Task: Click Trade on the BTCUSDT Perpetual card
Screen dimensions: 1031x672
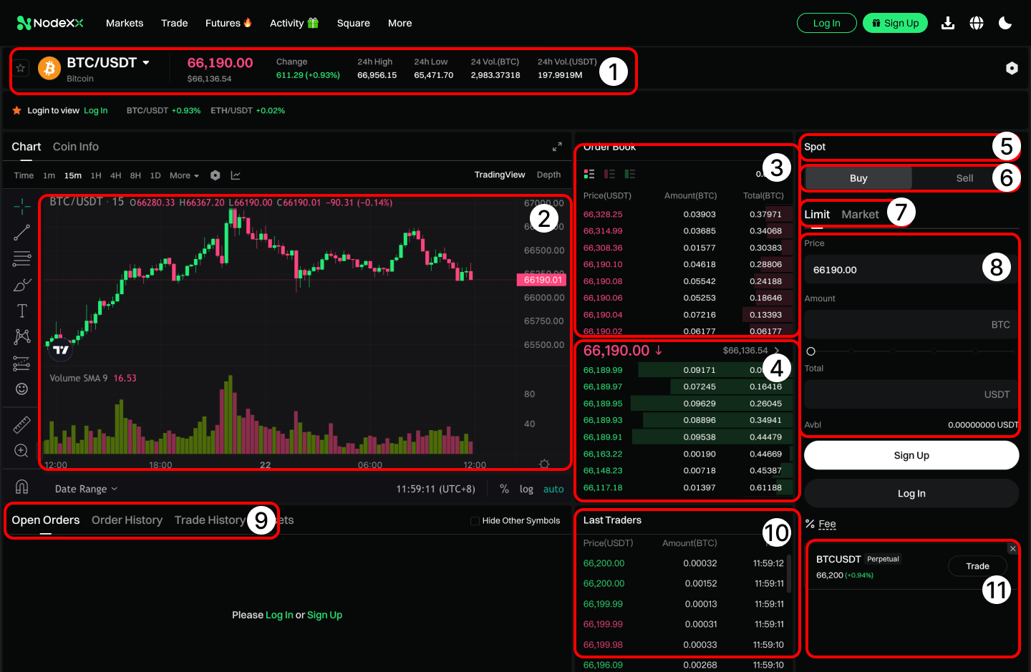Action: click(x=977, y=566)
